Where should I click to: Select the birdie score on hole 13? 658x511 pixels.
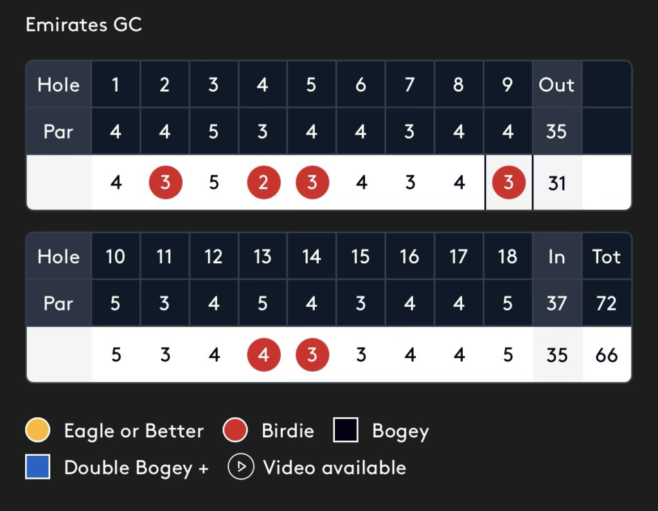coord(263,355)
